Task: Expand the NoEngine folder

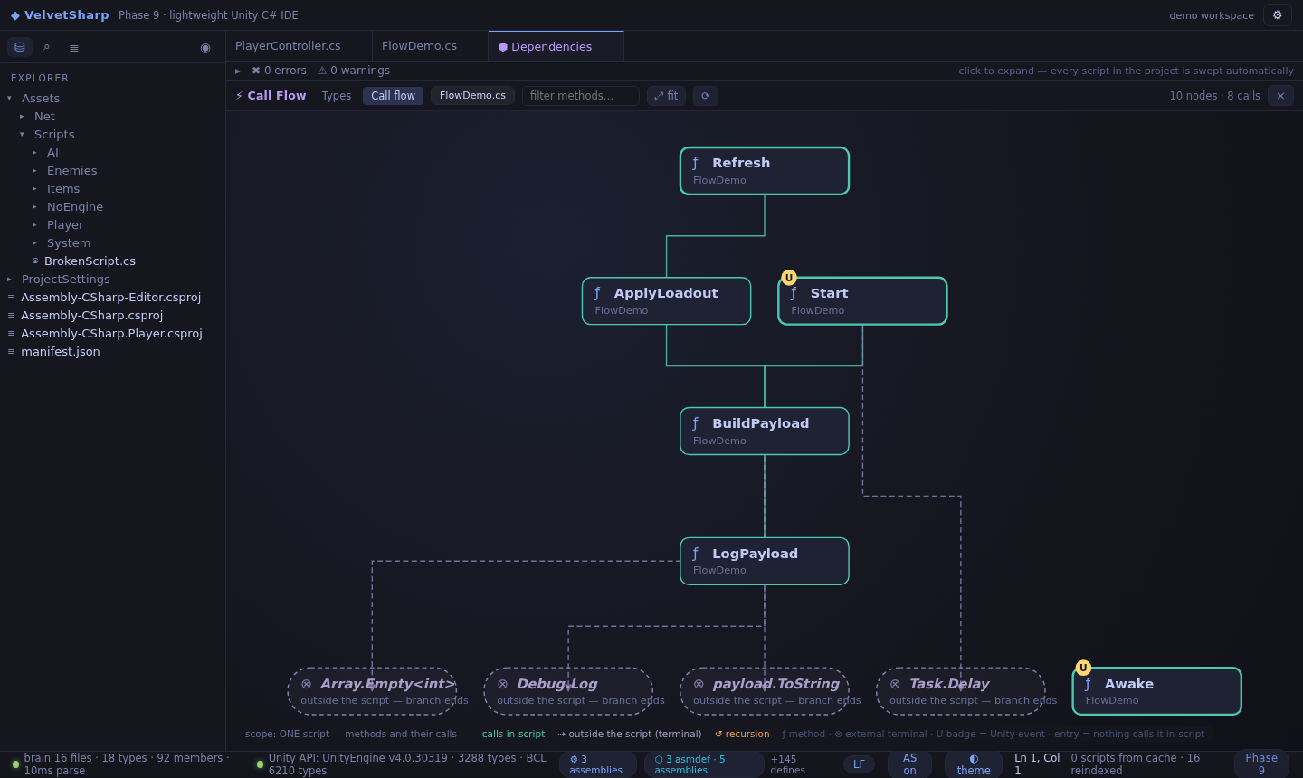Action: click(x=34, y=206)
